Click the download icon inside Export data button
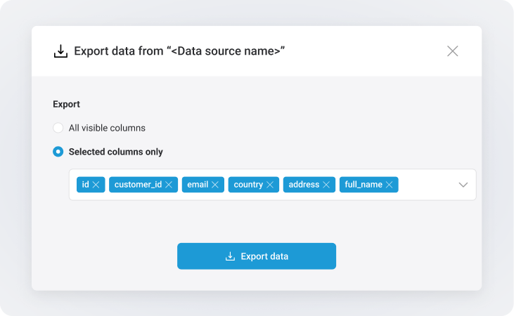The width and height of the screenshot is (514, 316). click(x=230, y=256)
